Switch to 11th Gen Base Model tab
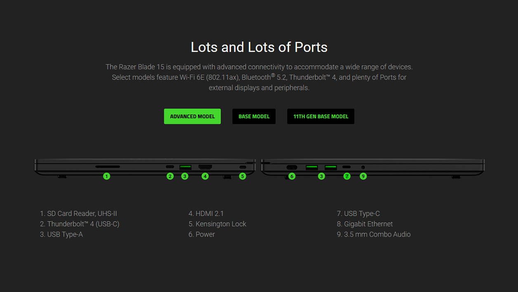The width and height of the screenshot is (518, 292). 320,116
